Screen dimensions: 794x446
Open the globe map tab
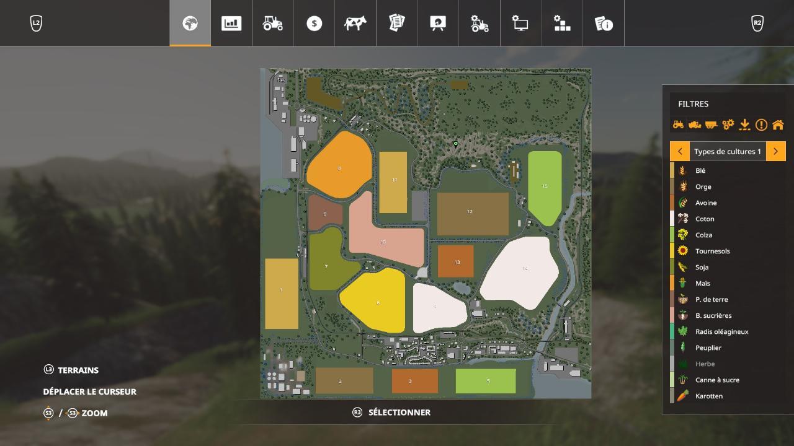190,24
